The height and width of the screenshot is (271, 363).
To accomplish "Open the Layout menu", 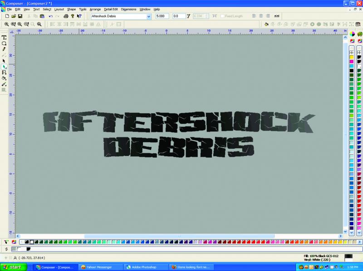I will tap(59, 9).
